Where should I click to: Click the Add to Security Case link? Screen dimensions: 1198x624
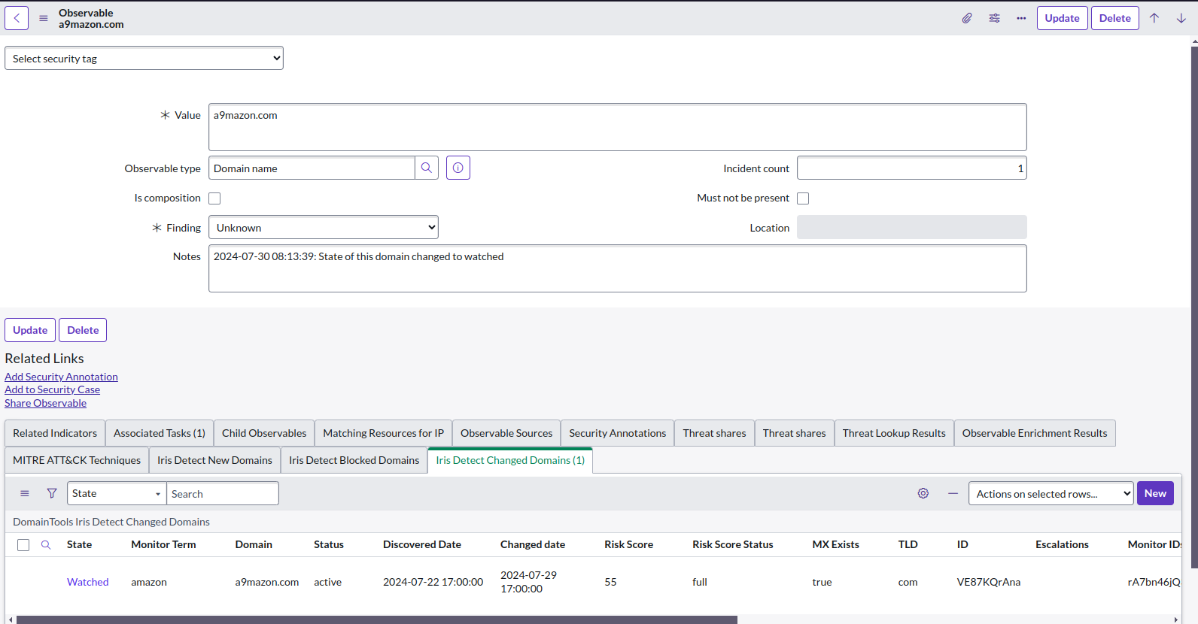tap(52, 389)
